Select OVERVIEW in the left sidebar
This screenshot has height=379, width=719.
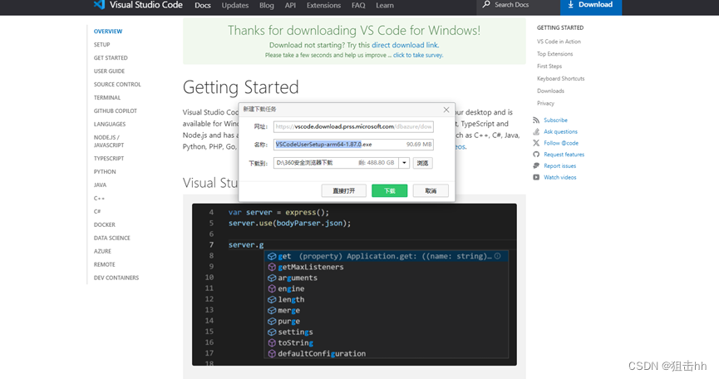tap(108, 31)
